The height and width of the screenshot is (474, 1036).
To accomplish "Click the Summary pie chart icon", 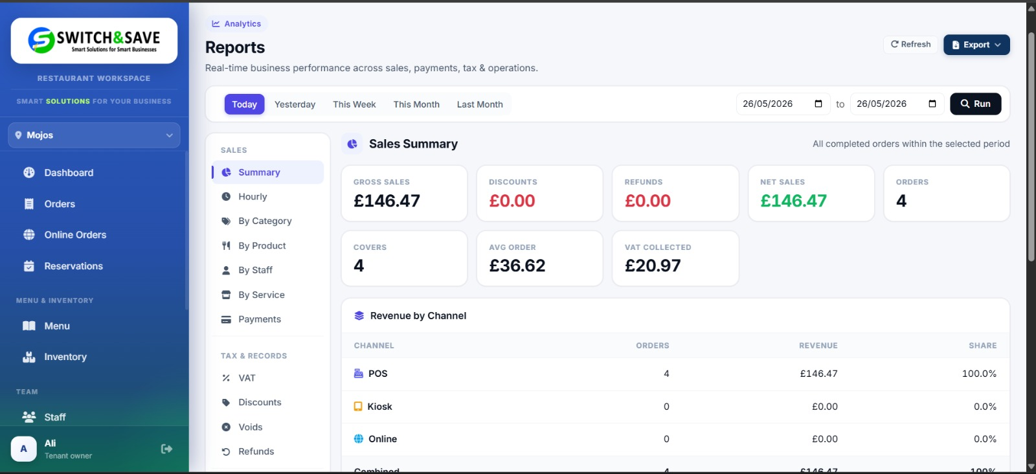I will [226, 172].
